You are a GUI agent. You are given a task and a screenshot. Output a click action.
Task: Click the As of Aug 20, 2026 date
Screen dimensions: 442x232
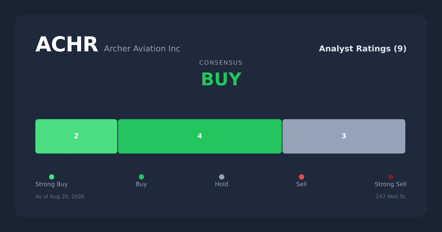[x=60, y=197]
